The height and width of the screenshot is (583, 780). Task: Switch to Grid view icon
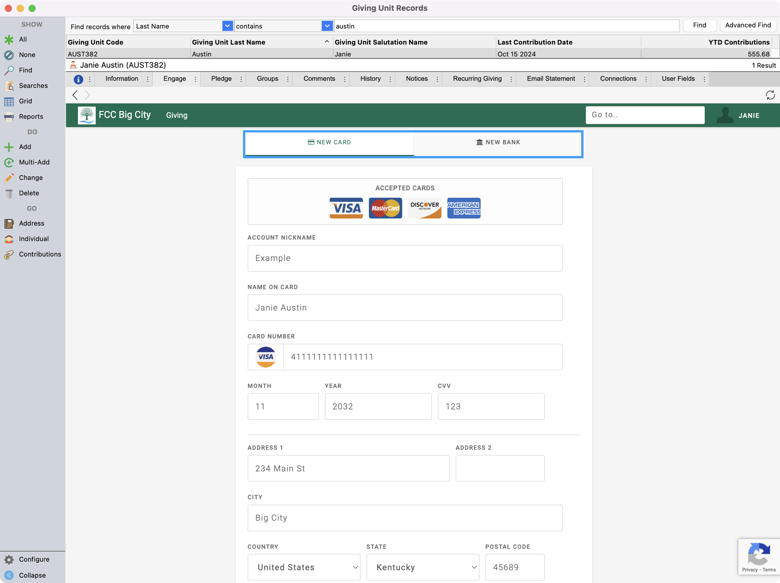(9, 102)
